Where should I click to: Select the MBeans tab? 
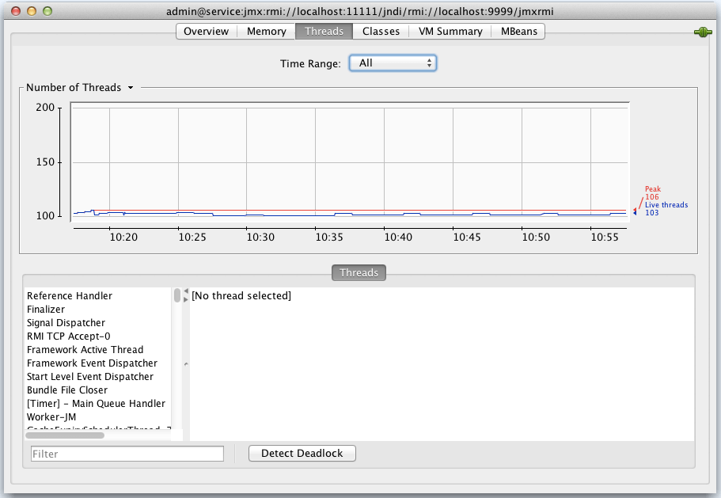518,31
